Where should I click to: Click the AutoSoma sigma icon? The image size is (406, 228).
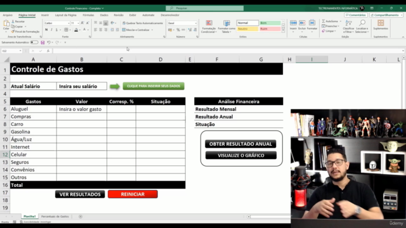(x=324, y=21)
